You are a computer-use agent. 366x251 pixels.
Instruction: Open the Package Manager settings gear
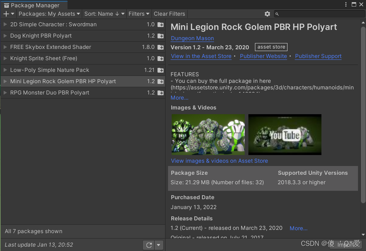[267, 14]
